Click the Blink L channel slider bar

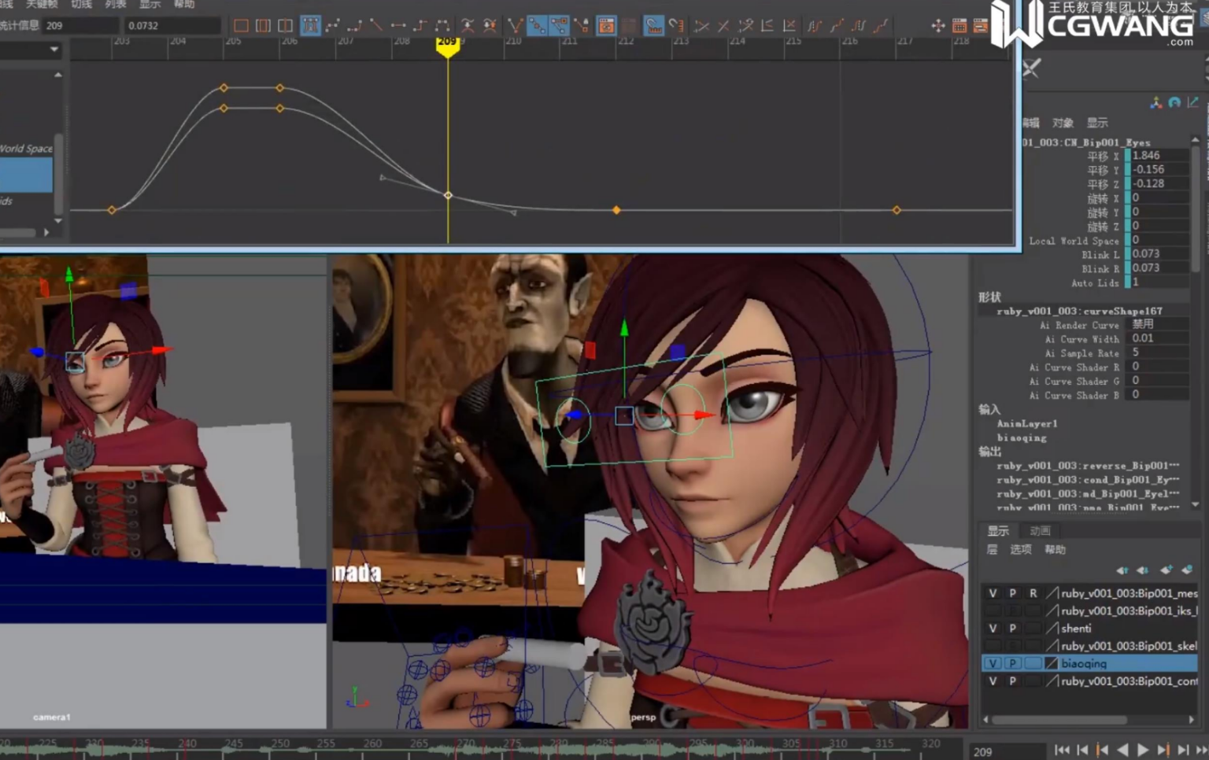tap(1128, 254)
